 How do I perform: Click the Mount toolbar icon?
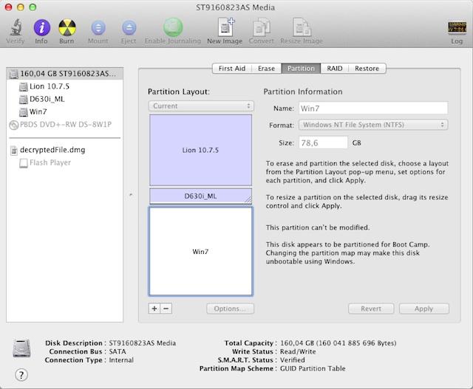pyautogui.click(x=98, y=28)
